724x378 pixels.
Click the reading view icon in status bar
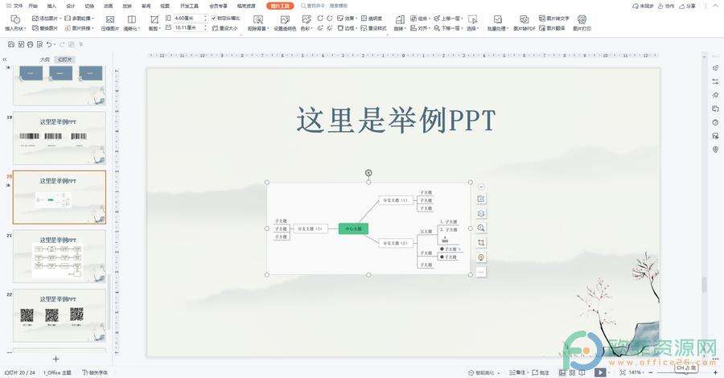[582, 372]
